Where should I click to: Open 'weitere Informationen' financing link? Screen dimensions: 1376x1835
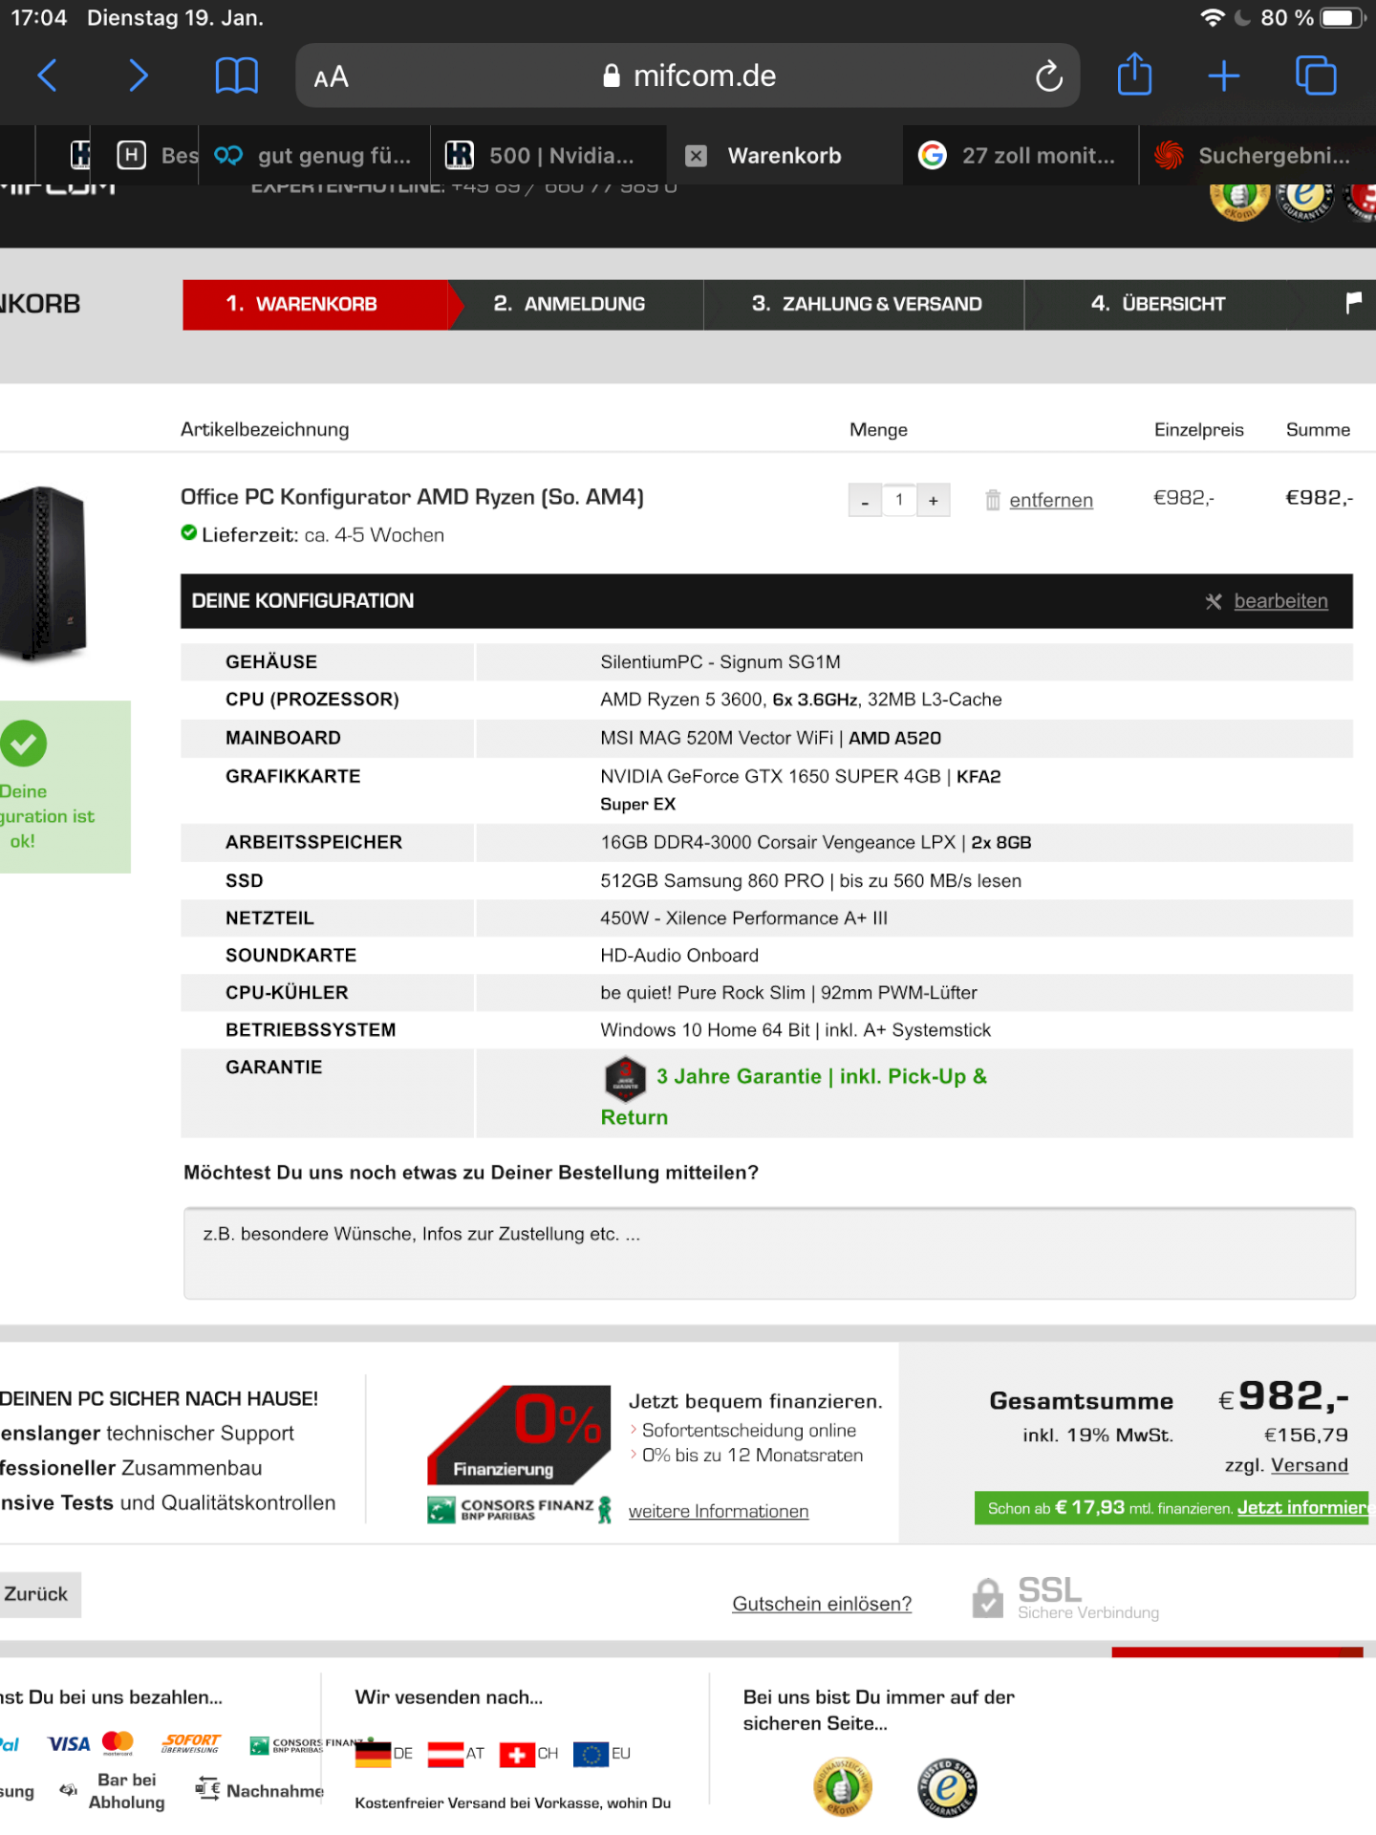(719, 1511)
